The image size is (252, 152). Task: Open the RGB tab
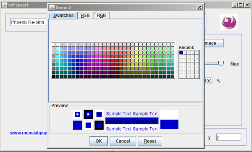click(x=102, y=16)
